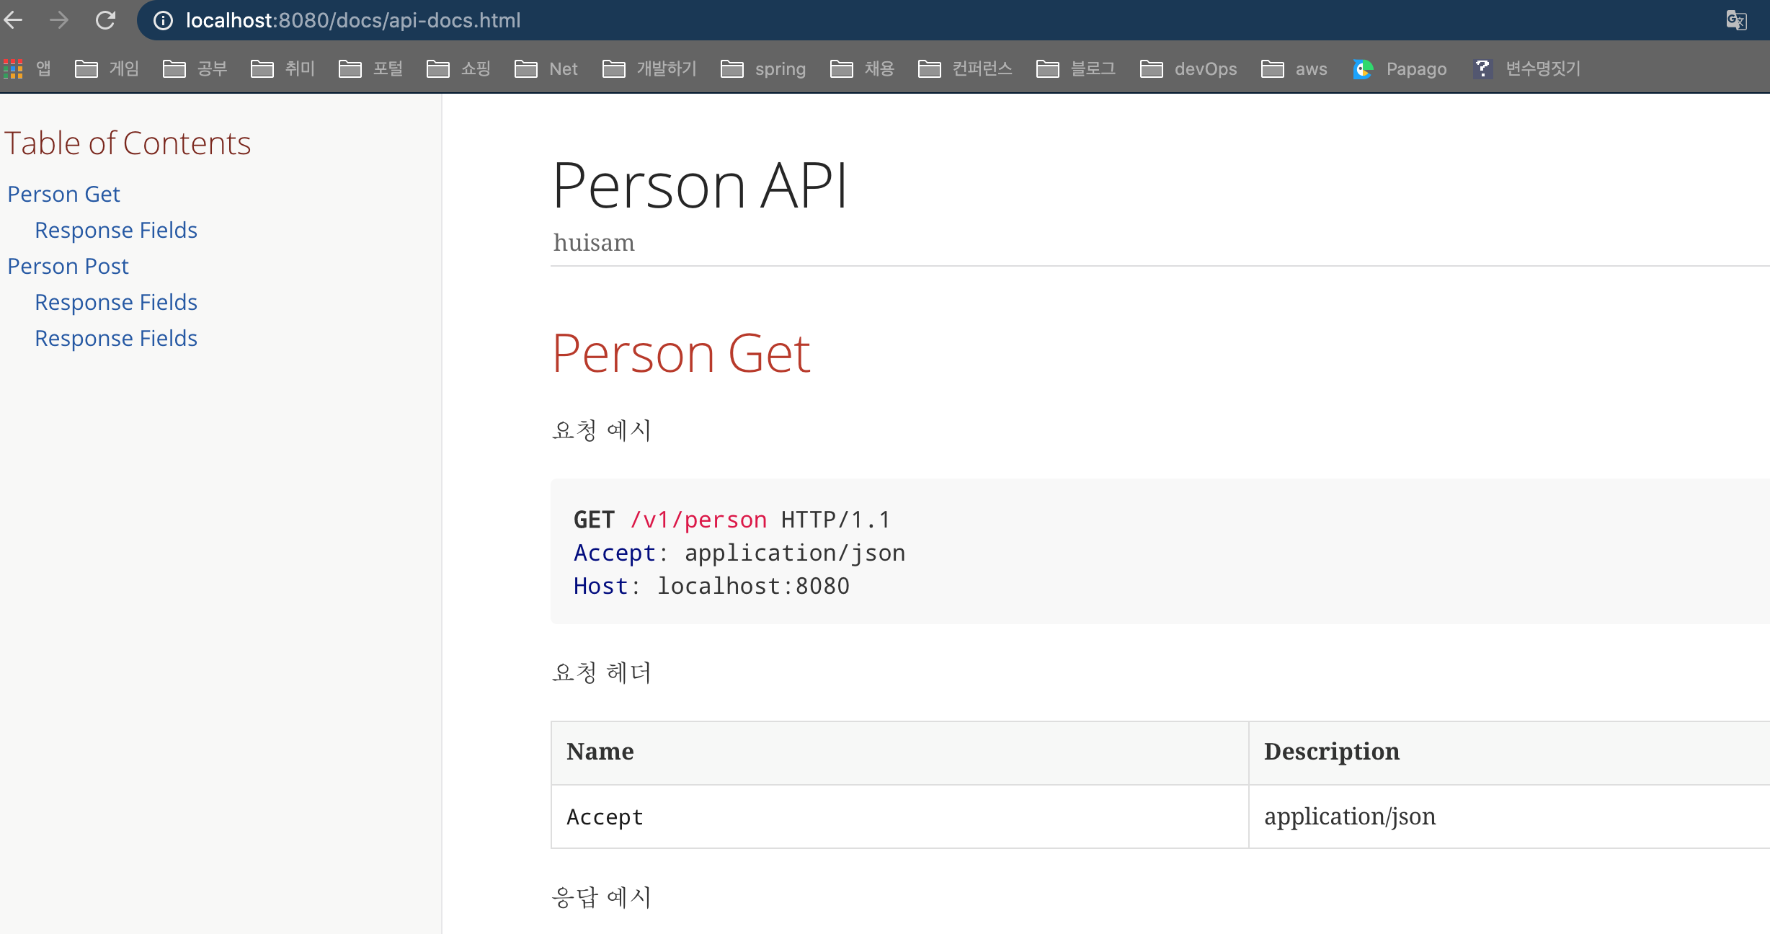The height and width of the screenshot is (934, 1770).
Task: Go to Person Post in contents
Action: (x=68, y=266)
